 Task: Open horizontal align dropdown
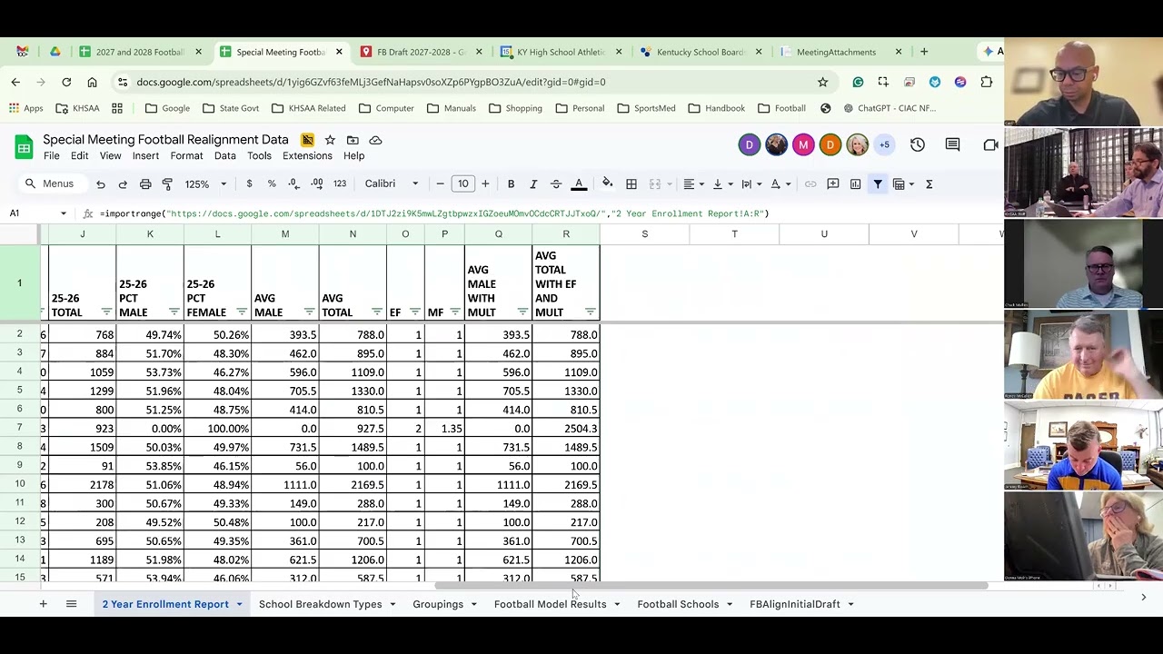coord(693,184)
